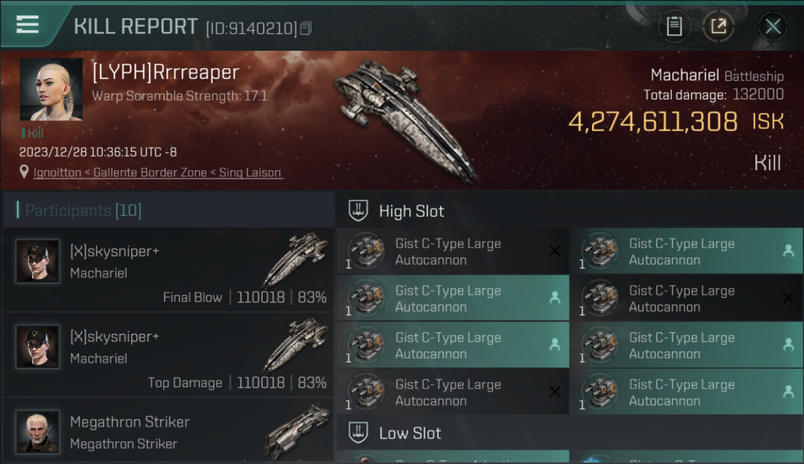
Task: Click the Low Slot section icon
Action: tap(359, 433)
